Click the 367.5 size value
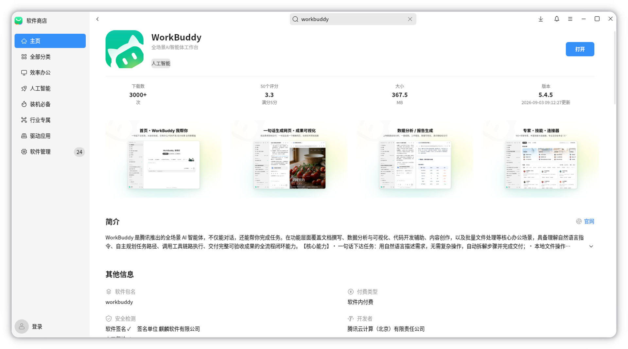Image resolution: width=628 pixels, height=349 pixels. 400,95
